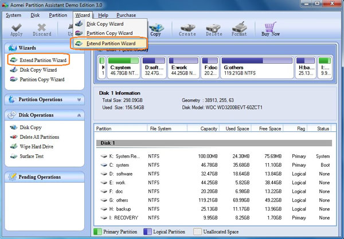The width and height of the screenshot is (344, 239).
Task: Click the Pending Operations header icon
Action: [12, 177]
